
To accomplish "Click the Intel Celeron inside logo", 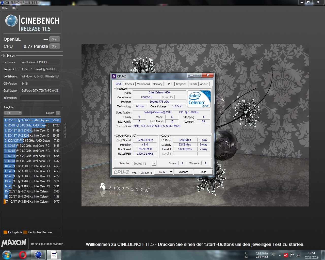I will tap(199, 99).
